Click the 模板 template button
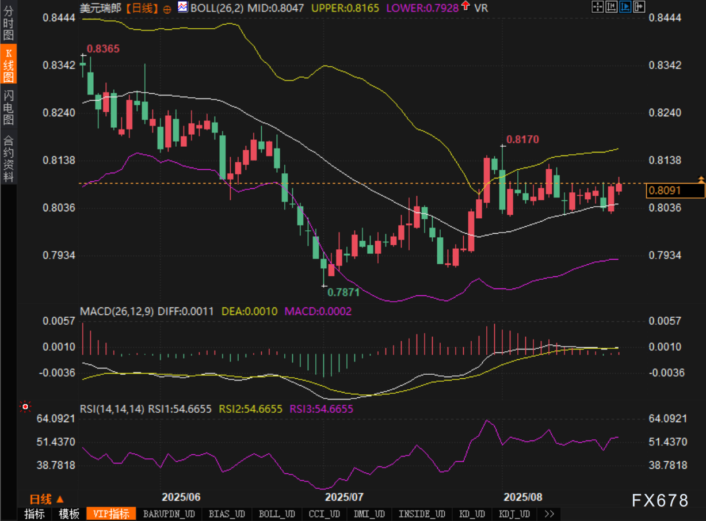The height and width of the screenshot is (521, 706). (69, 514)
